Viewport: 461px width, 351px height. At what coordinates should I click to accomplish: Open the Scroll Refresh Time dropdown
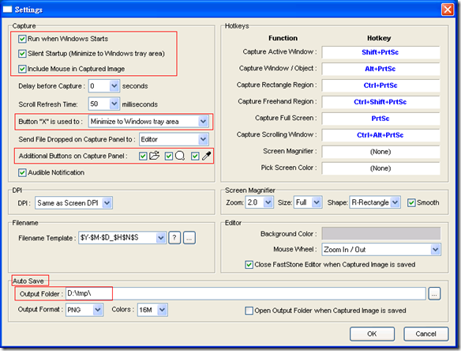pyautogui.click(x=114, y=104)
